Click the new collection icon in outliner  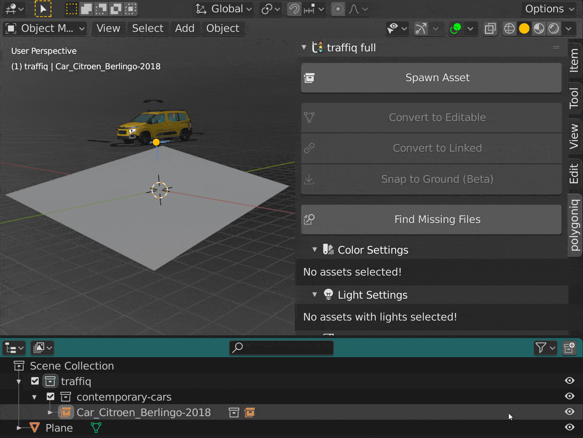coord(569,348)
